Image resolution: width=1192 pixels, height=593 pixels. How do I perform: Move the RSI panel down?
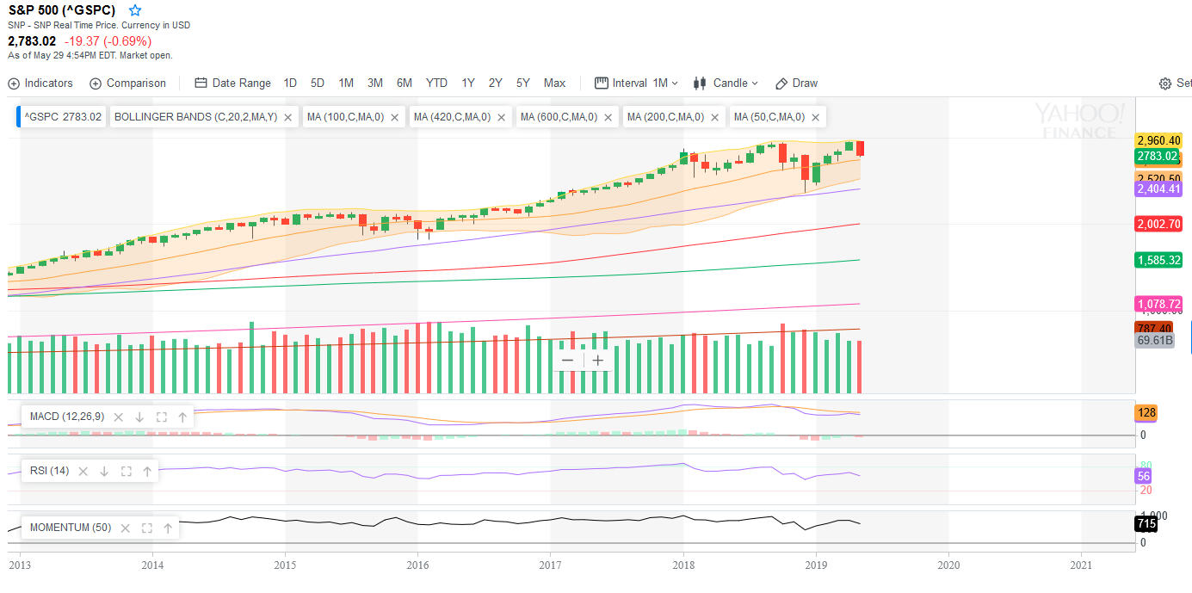tap(104, 471)
